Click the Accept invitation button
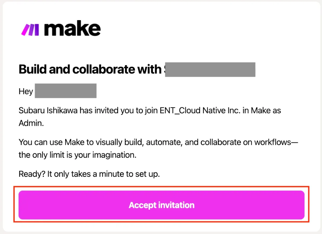Screen dimensions: 322x234 coord(161,205)
